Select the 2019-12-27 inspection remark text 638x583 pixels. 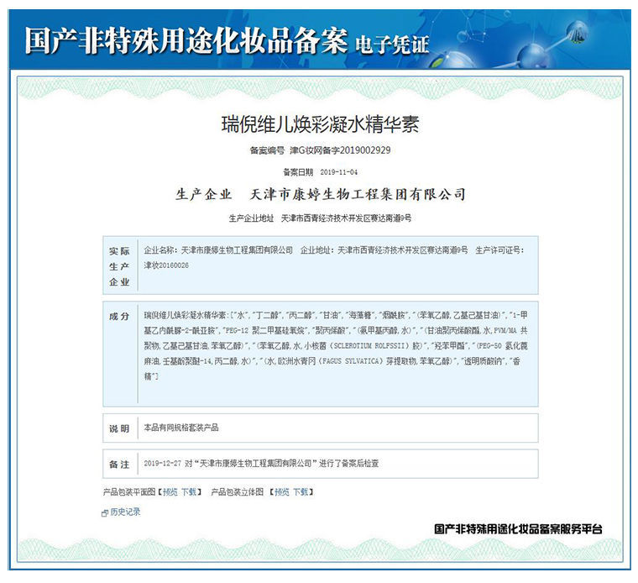261,464
